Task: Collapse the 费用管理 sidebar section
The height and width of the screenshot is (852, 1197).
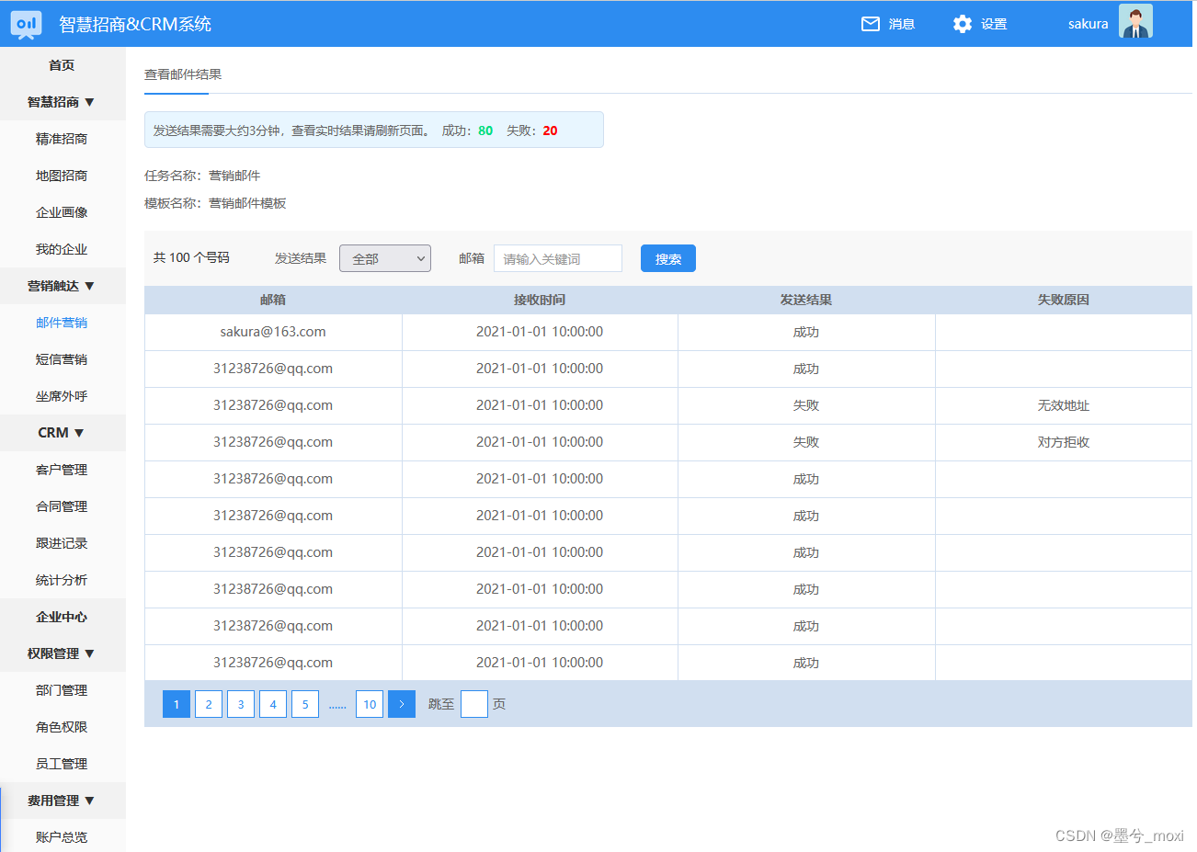Action: pyautogui.click(x=62, y=801)
